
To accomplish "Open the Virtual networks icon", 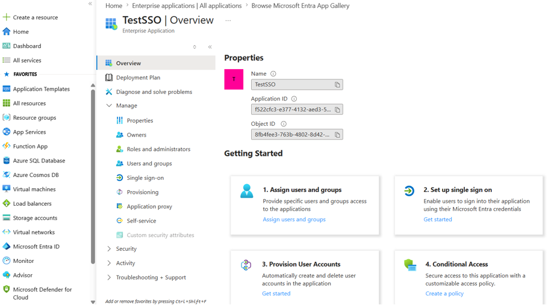I will (6, 232).
